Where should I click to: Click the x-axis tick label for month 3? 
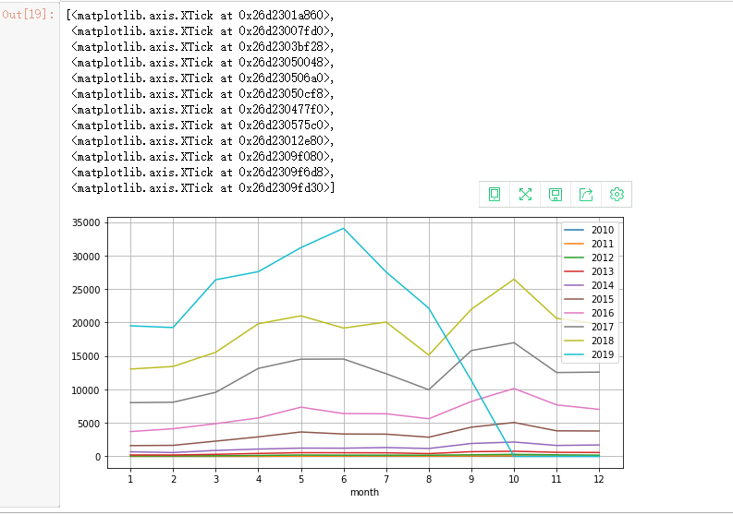point(216,479)
